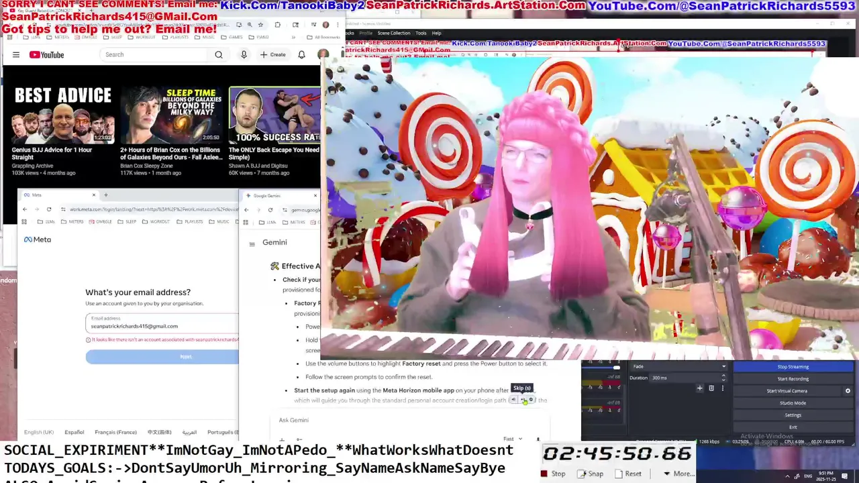Click the YouTube search magnifier button
This screenshot has height=483, width=859.
pyautogui.click(x=219, y=54)
